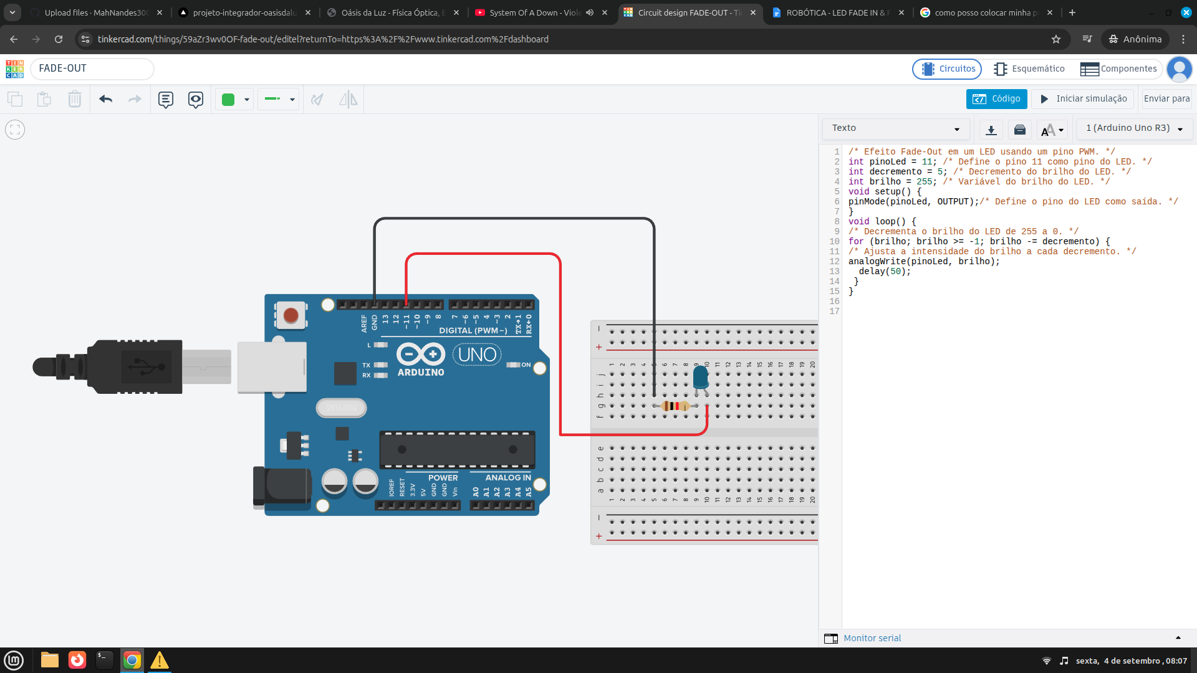Open the Tinkercad home logo
This screenshot has height=673, width=1197.
pyautogui.click(x=15, y=69)
